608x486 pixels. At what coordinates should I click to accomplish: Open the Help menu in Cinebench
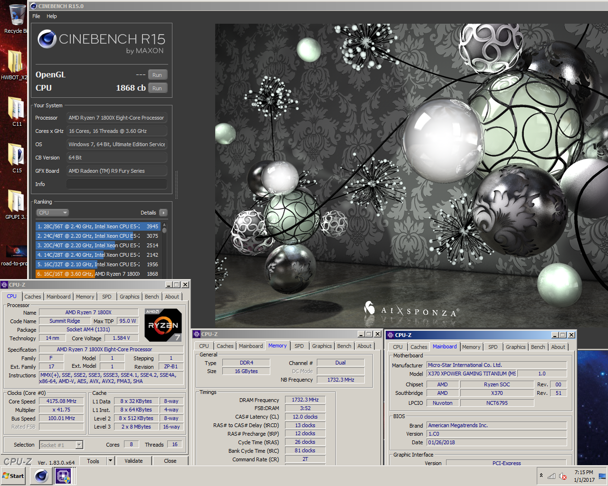(52, 16)
